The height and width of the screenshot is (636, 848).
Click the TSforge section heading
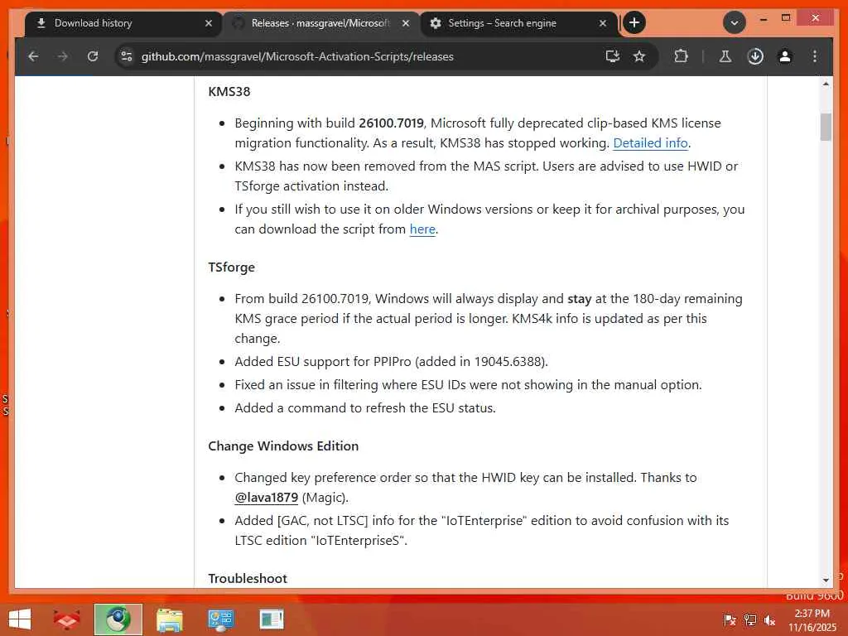pyautogui.click(x=232, y=267)
